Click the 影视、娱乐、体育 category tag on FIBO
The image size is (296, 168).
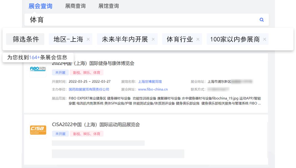coord(87,72)
